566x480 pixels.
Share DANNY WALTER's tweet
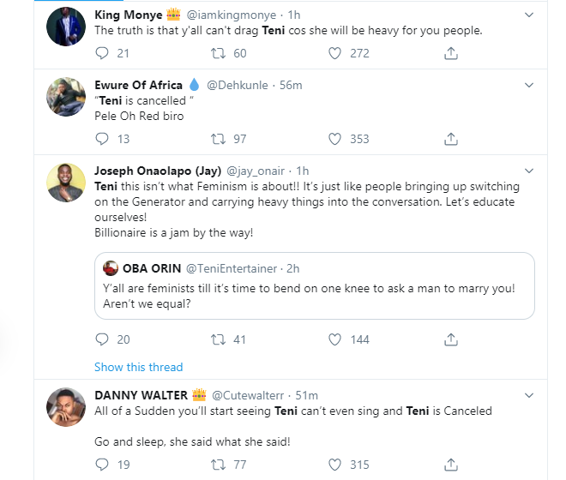450,465
